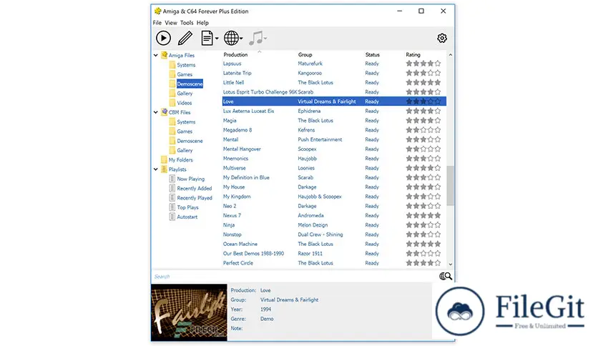Collapse the CBM Files tree node
The height and width of the screenshot is (346, 598).
pyautogui.click(x=156, y=112)
